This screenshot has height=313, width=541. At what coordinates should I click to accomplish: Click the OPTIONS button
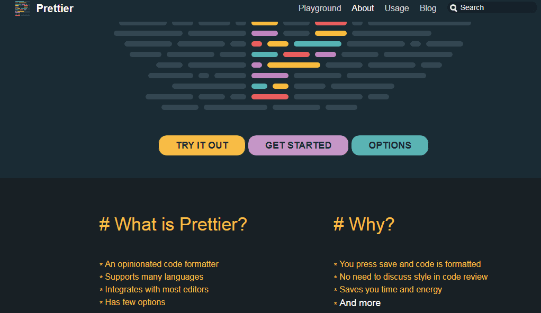[390, 145]
